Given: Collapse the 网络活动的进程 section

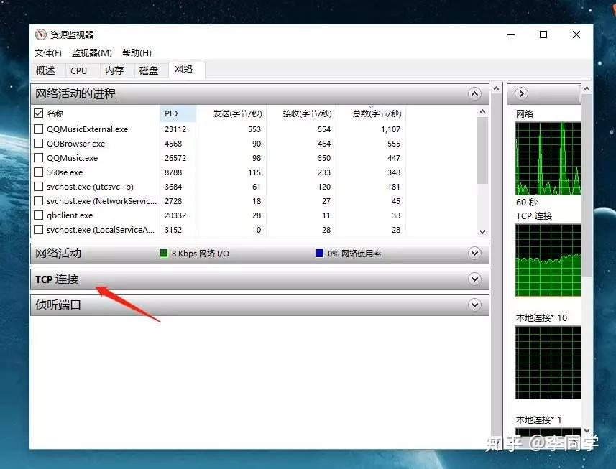Looking at the screenshot, I should [x=474, y=94].
